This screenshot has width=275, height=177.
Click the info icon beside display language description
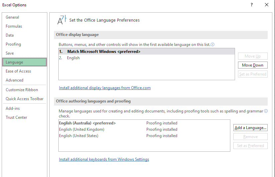pos(212,45)
